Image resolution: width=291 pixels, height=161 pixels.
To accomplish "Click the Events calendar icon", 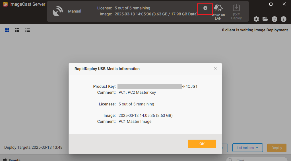I will point(5,160).
